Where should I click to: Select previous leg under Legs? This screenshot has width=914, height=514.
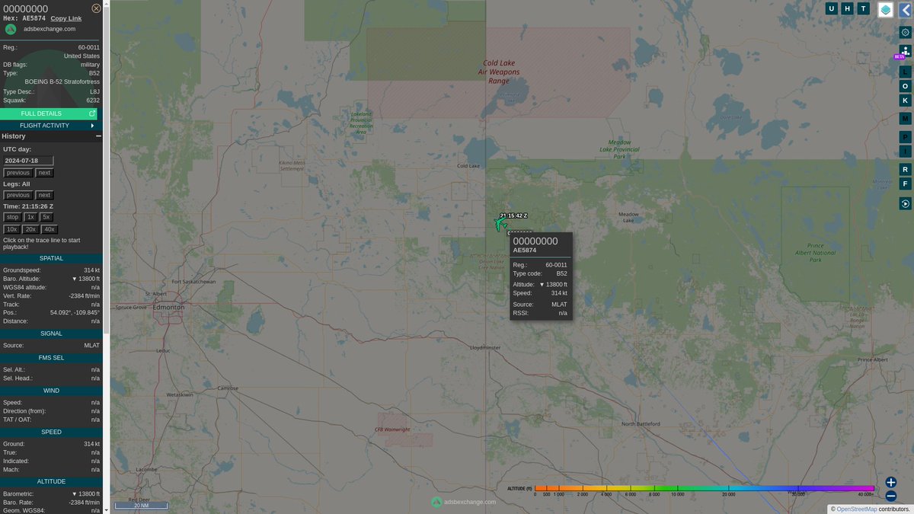(18, 195)
